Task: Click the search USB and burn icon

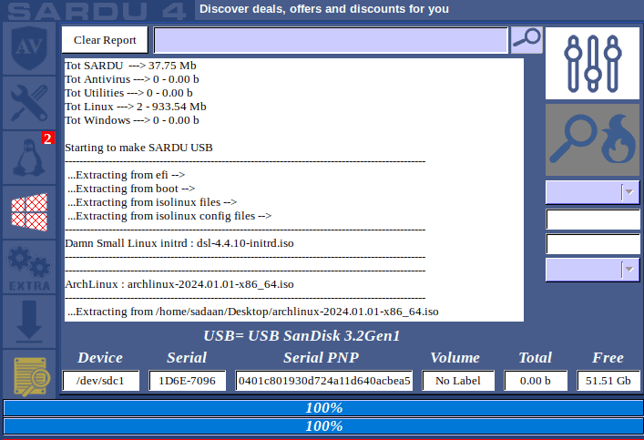Action: (x=592, y=139)
